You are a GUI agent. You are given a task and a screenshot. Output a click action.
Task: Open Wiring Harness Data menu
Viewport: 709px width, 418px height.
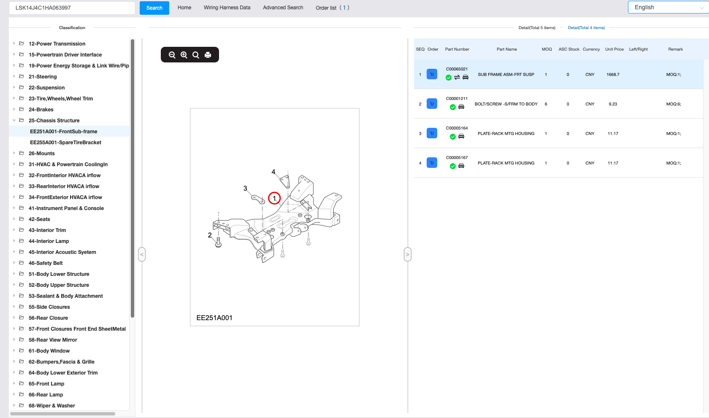227,8
